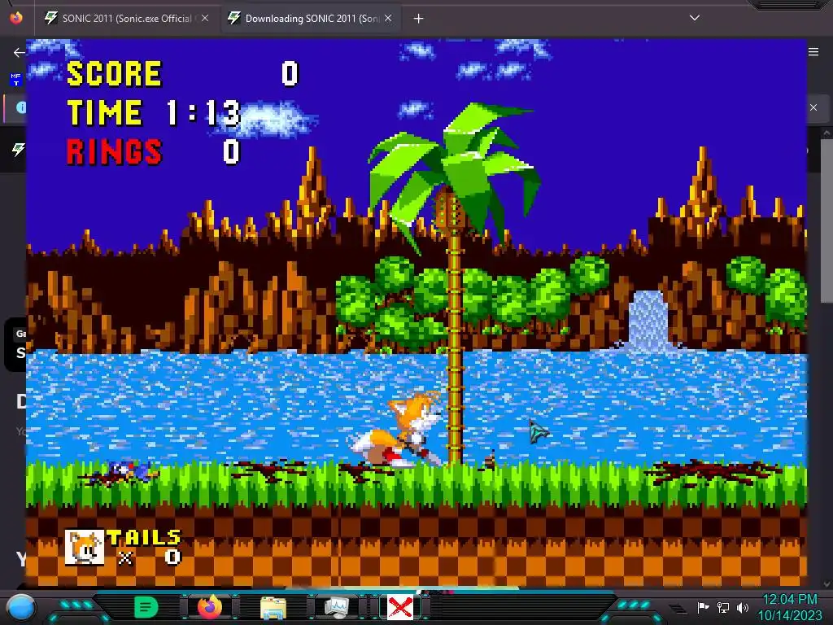
Task: Open the clock showing 12:04 PM
Action: point(789,607)
